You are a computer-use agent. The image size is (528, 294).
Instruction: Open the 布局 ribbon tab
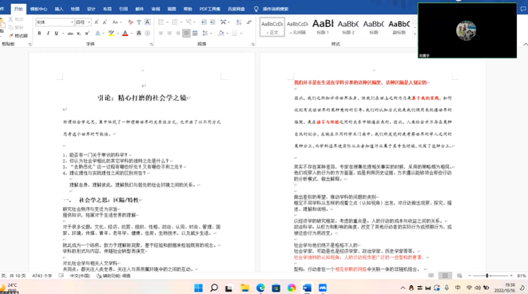pyautogui.click(x=107, y=9)
